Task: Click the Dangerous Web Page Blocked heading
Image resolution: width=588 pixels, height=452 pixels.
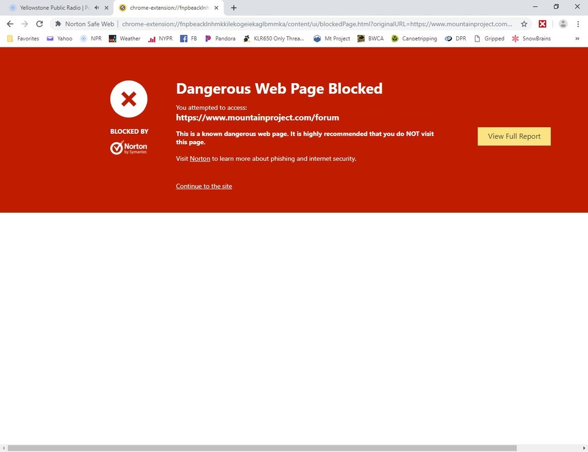Action: click(280, 89)
